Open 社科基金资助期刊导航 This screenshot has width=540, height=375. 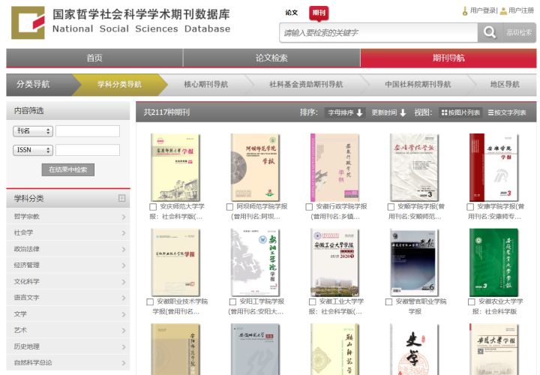click(x=306, y=84)
